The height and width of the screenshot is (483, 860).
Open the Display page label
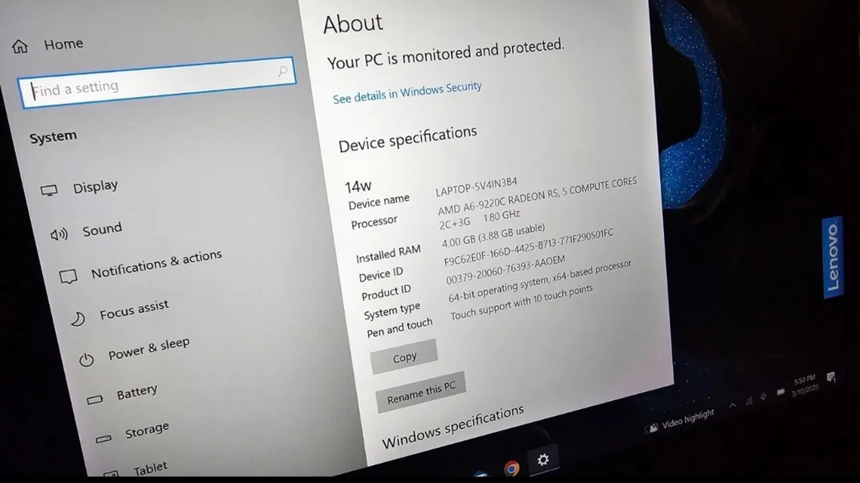(95, 186)
